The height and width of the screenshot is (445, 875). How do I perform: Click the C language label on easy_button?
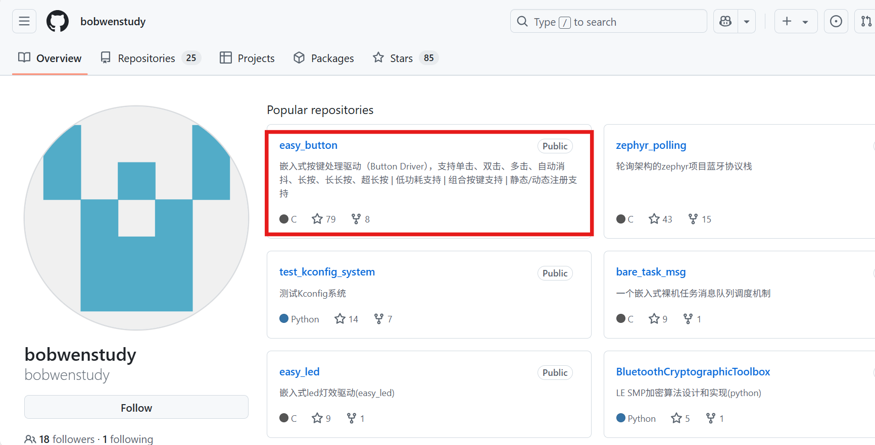288,219
